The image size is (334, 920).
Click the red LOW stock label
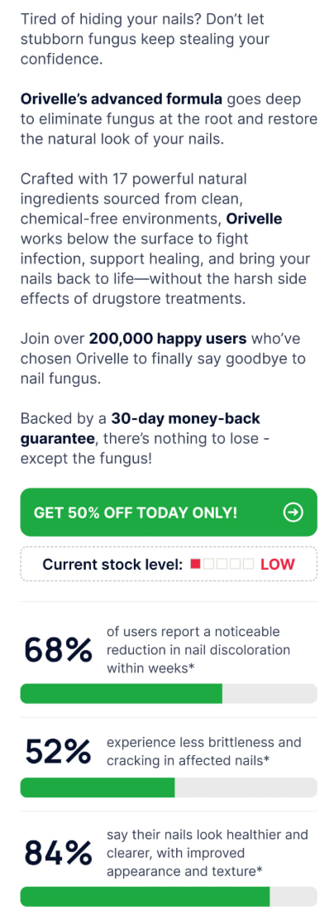coord(278,565)
